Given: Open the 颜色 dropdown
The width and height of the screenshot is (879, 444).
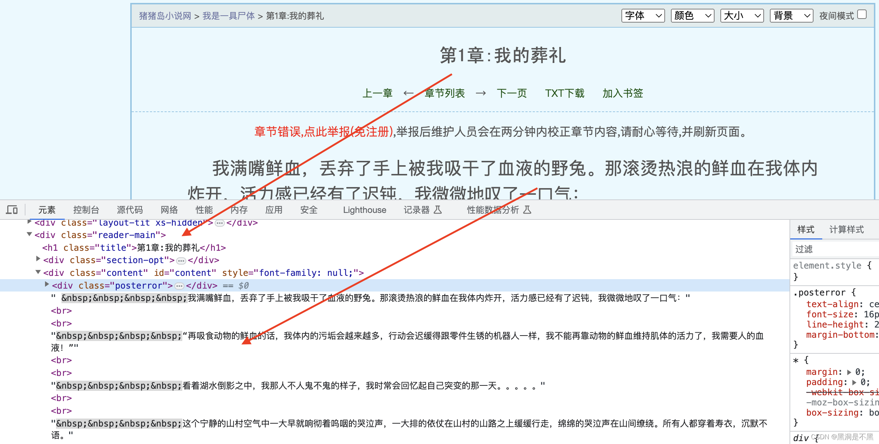Looking at the screenshot, I should tap(693, 16).
